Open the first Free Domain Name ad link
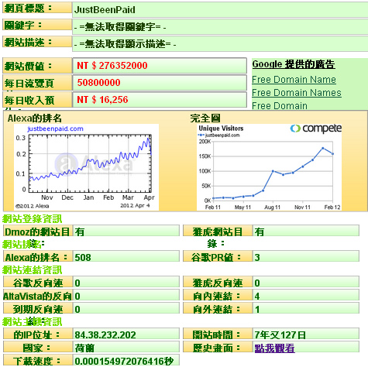This screenshot has height=367, width=368. coord(294,80)
